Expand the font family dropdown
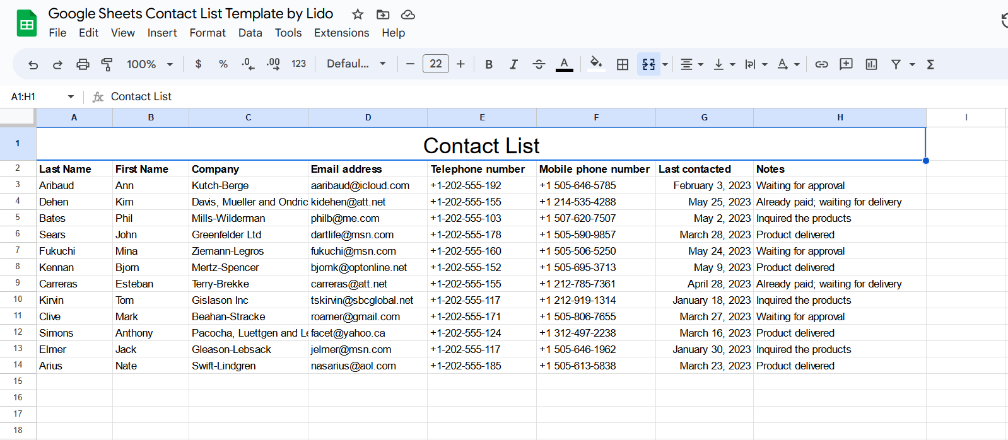Image resolution: width=1008 pixels, height=440 pixels. click(356, 64)
